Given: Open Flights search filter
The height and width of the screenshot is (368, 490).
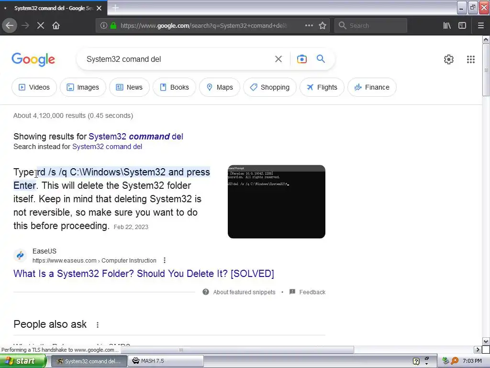Looking at the screenshot, I should click(x=322, y=87).
